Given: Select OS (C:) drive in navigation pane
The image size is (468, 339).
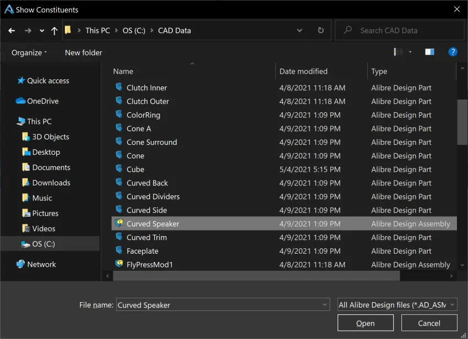Looking at the screenshot, I should tap(43, 244).
